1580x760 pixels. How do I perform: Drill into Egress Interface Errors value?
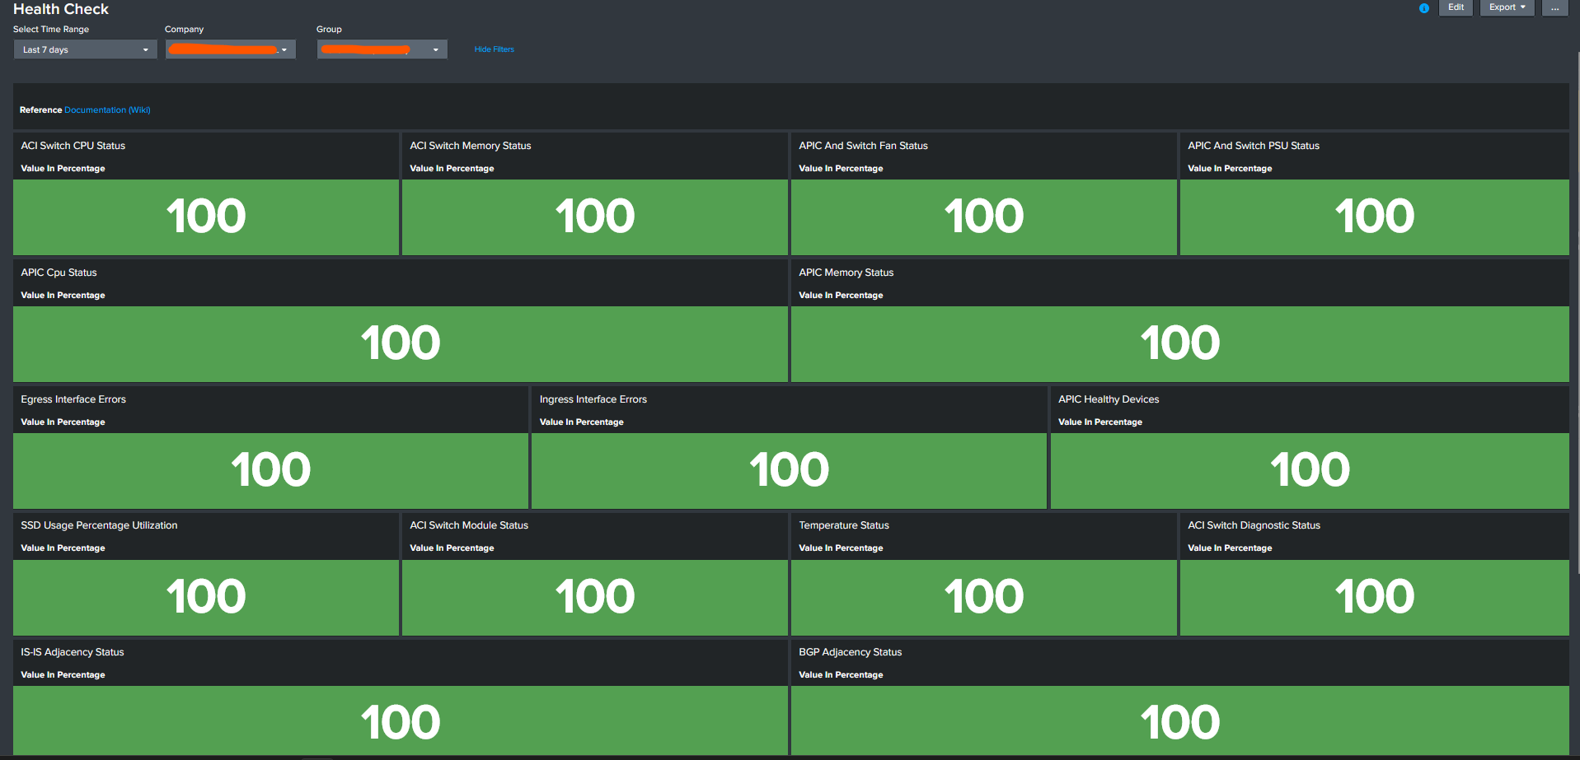pos(270,470)
